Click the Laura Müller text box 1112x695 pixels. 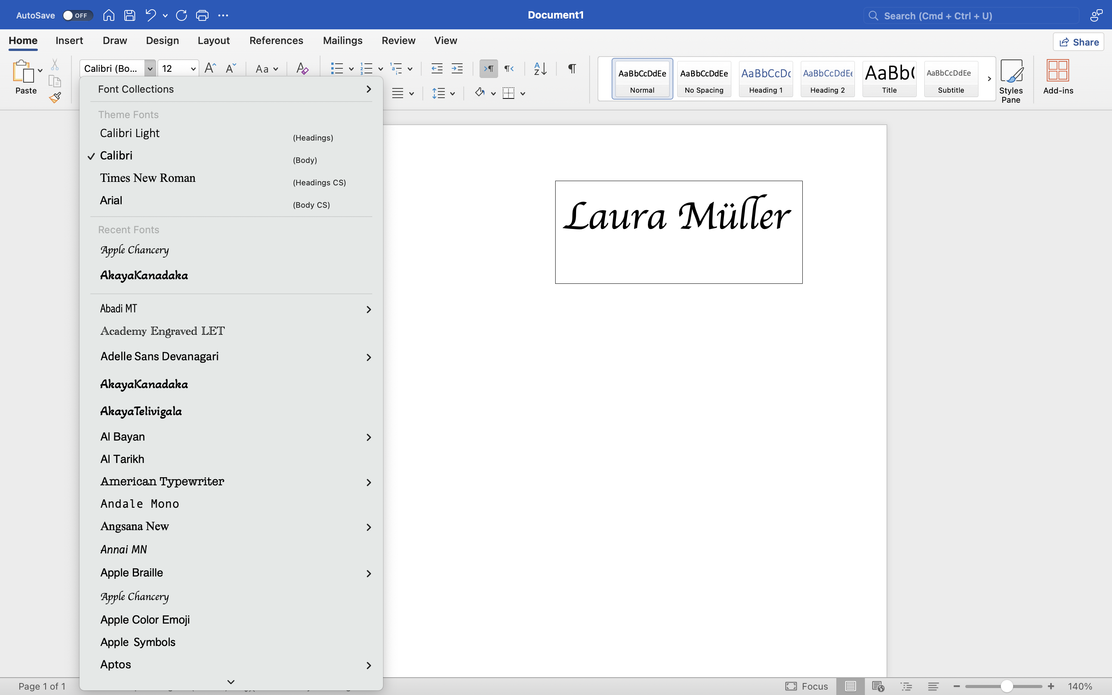(x=678, y=232)
